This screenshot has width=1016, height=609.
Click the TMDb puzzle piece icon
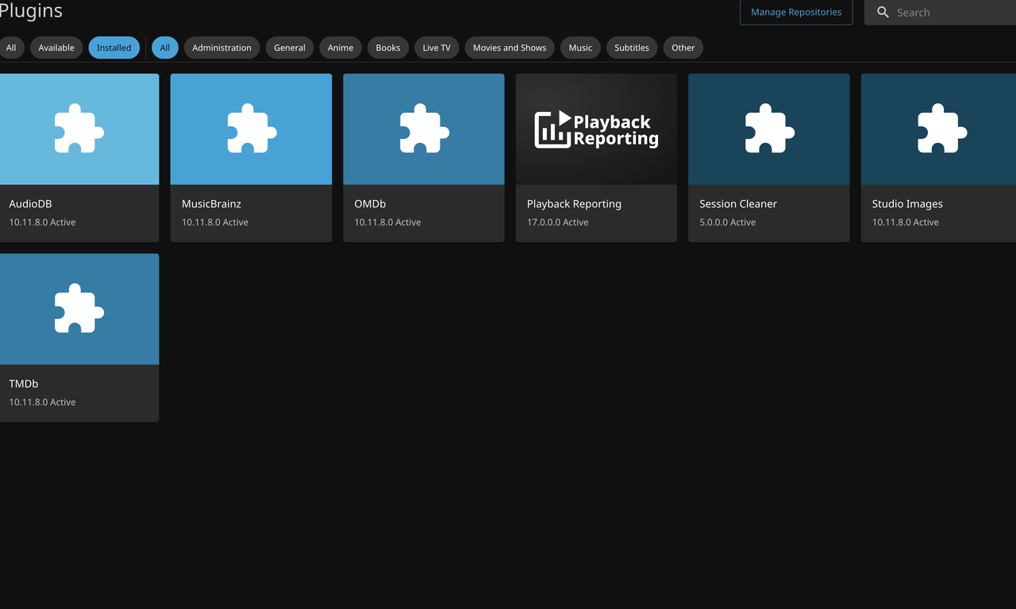pos(79,309)
